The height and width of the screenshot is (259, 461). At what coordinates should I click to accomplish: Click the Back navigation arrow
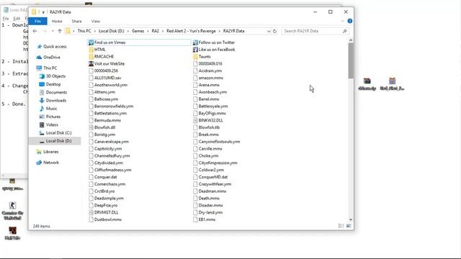35,31
